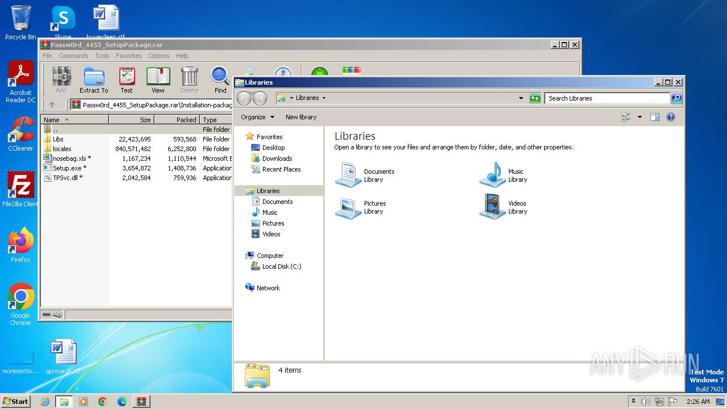Select Downloads under Favorites

(277, 158)
